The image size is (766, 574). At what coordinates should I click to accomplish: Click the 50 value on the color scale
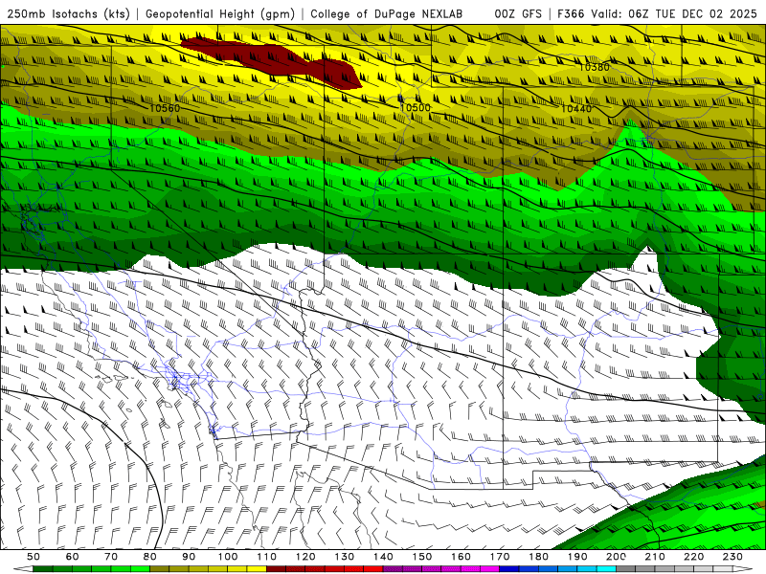point(34,557)
